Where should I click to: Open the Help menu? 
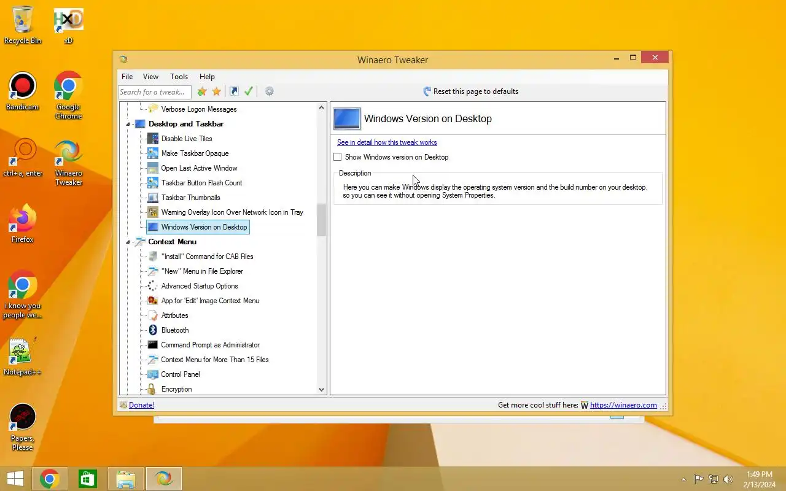pos(207,77)
